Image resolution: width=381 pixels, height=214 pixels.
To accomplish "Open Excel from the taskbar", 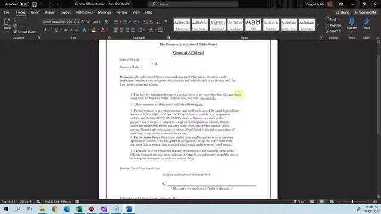I will click(79, 209).
